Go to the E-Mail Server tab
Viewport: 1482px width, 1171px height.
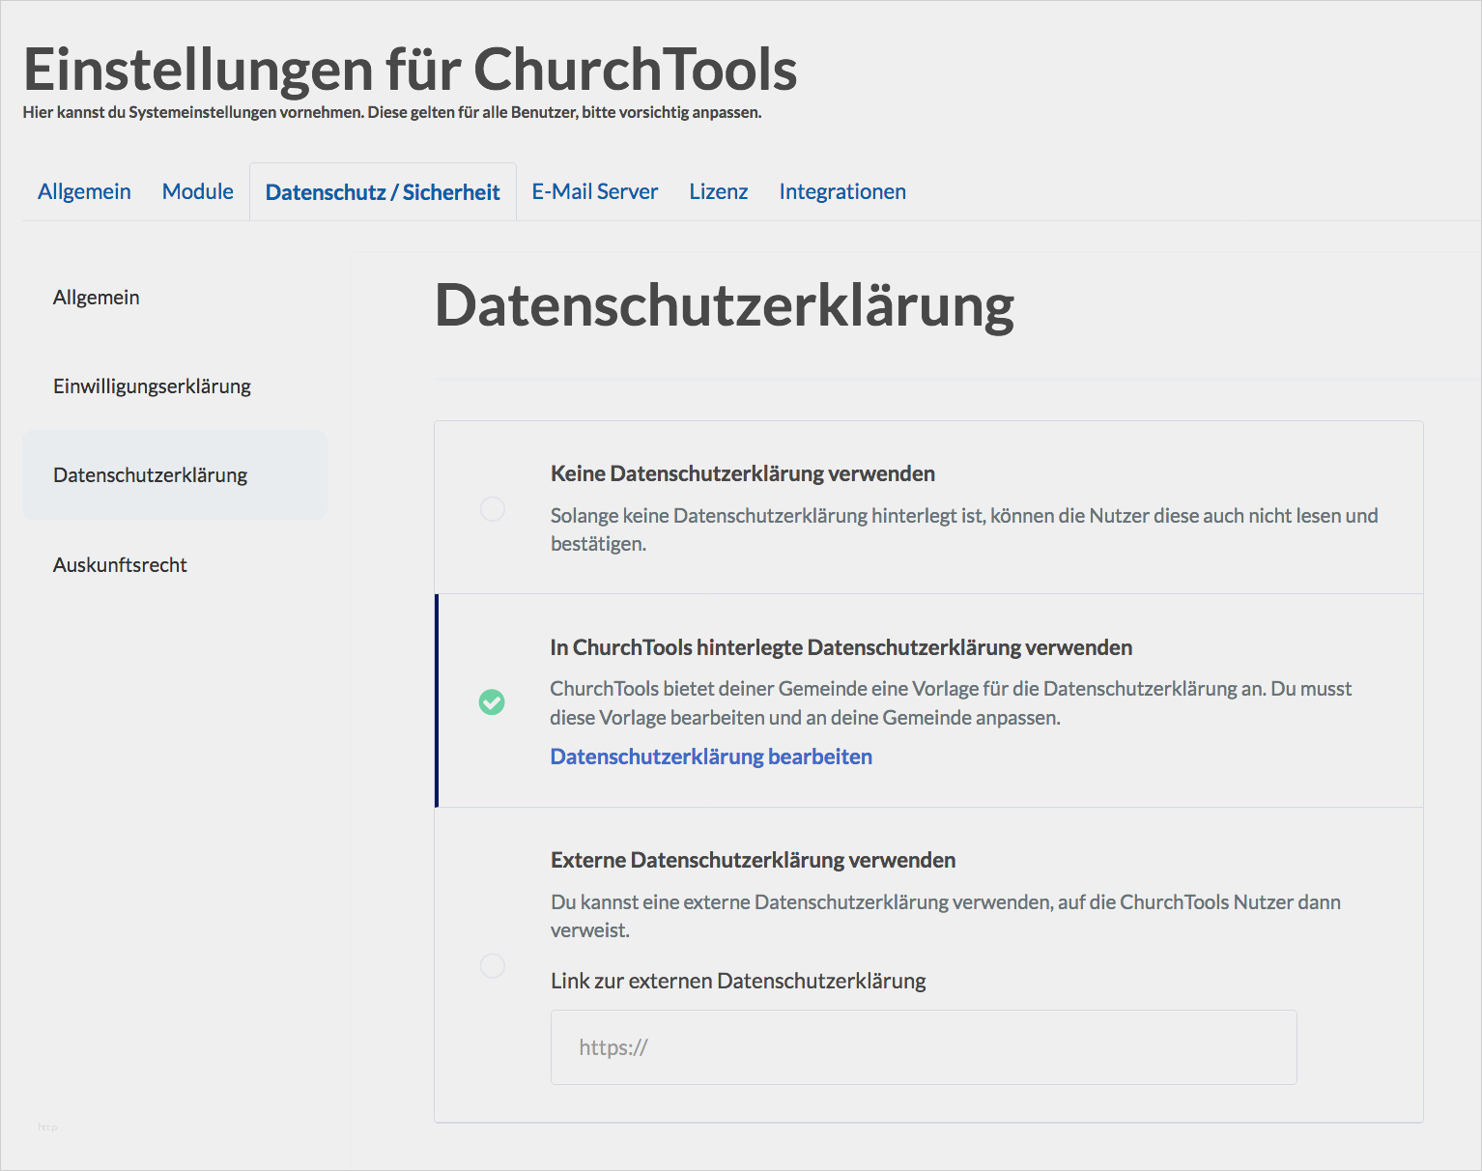click(x=594, y=191)
